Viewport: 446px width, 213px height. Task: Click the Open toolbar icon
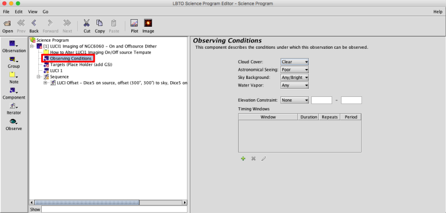tap(8, 23)
